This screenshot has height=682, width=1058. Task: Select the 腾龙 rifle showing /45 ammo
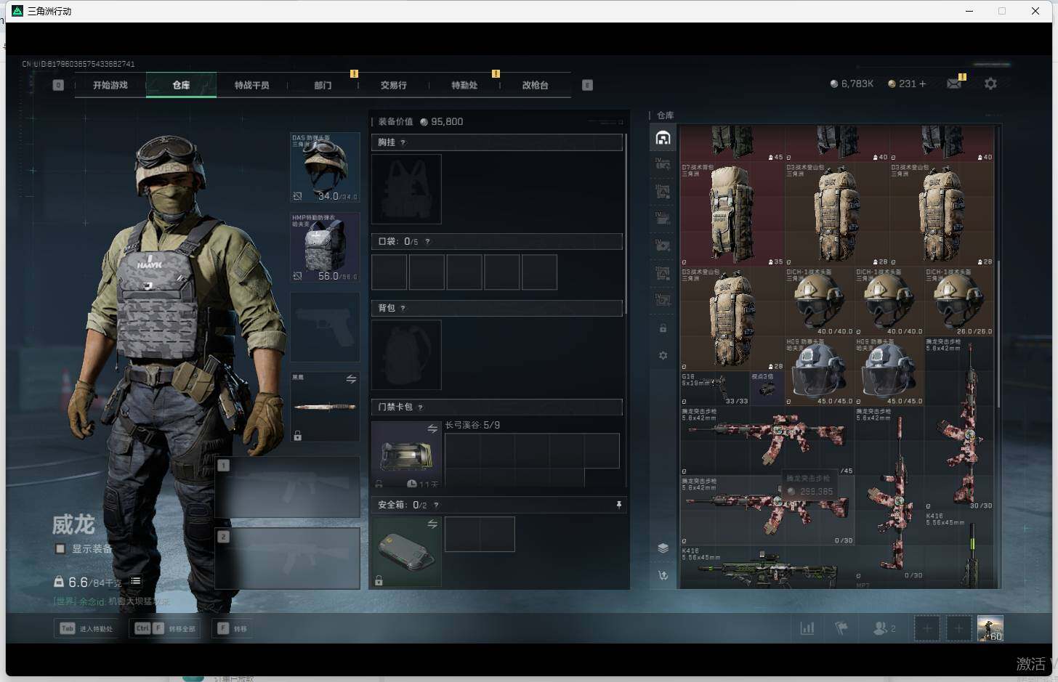pos(767,440)
